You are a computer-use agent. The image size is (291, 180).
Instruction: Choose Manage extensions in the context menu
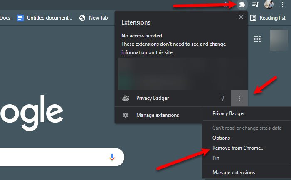(x=234, y=173)
